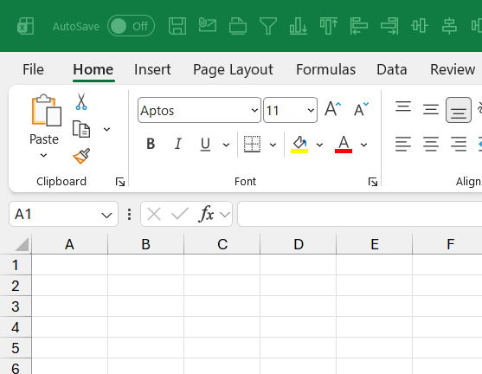This screenshot has width=482, height=374.
Task: Open the Copy options dropdown arrow
Action: 106,129
